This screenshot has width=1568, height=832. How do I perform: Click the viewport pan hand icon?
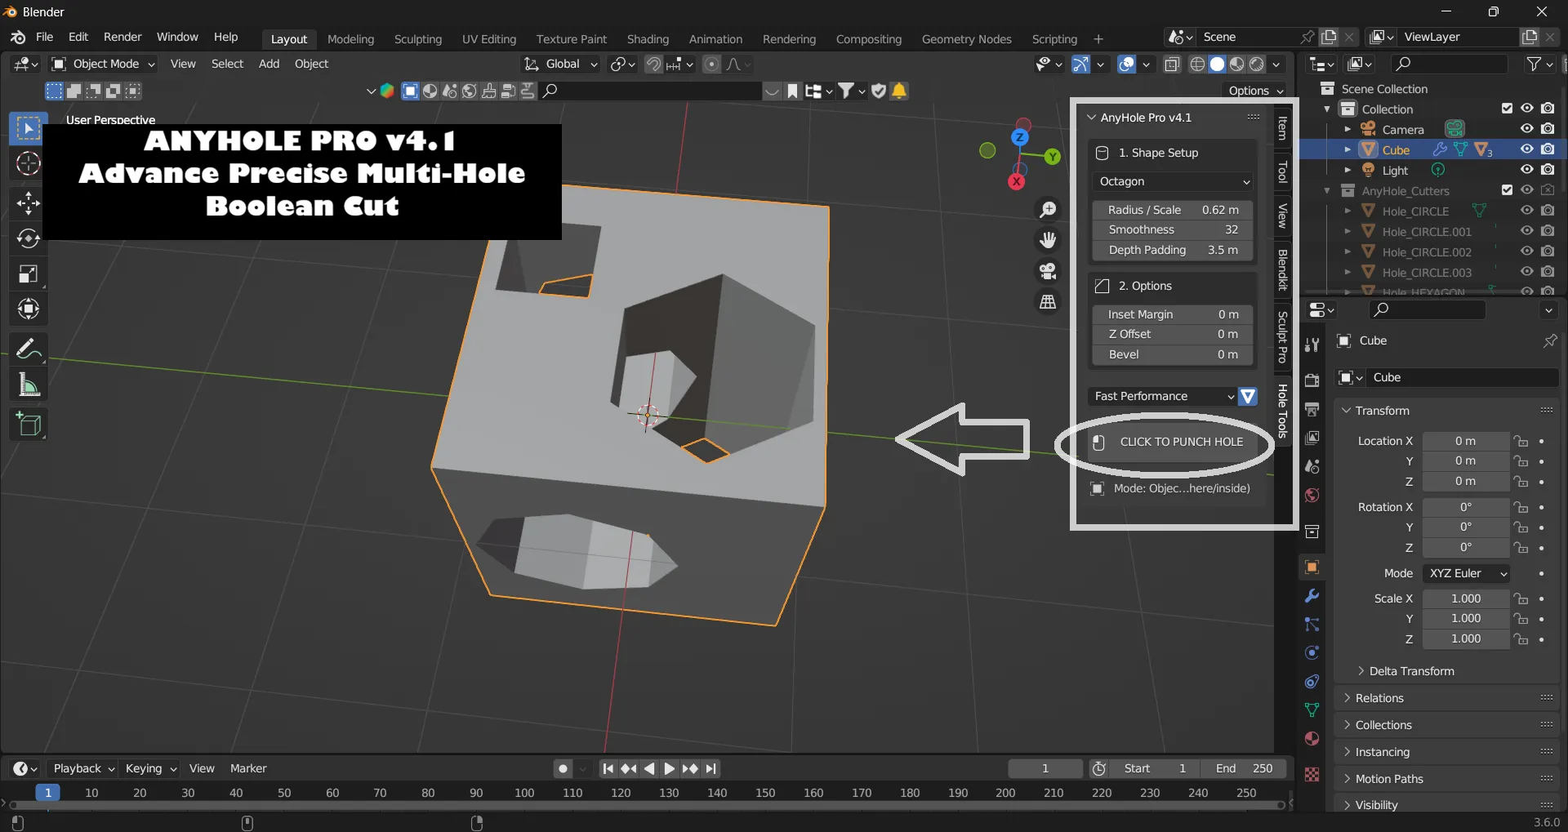pos(1048,240)
